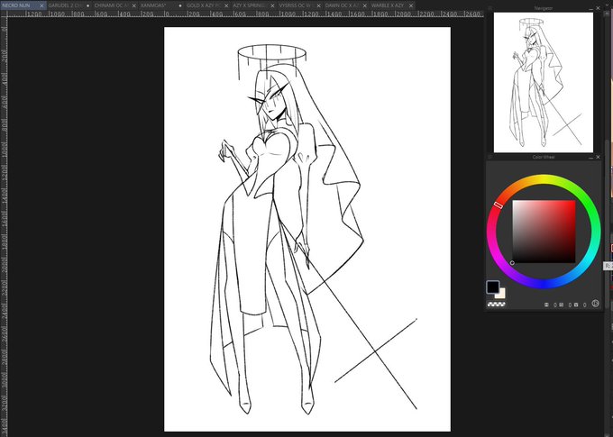Click the H value icon below color wheel
This screenshot has width=613, height=437.
pos(546,305)
